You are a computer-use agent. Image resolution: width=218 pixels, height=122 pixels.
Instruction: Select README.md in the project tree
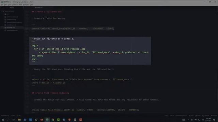coord(11,28)
